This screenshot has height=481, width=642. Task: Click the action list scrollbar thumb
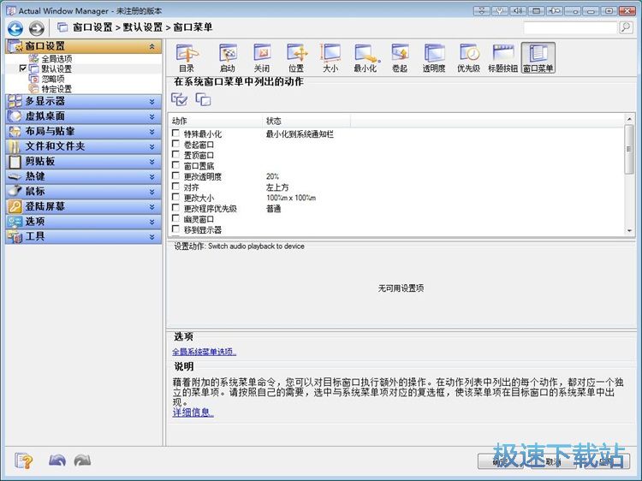[x=629, y=149]
